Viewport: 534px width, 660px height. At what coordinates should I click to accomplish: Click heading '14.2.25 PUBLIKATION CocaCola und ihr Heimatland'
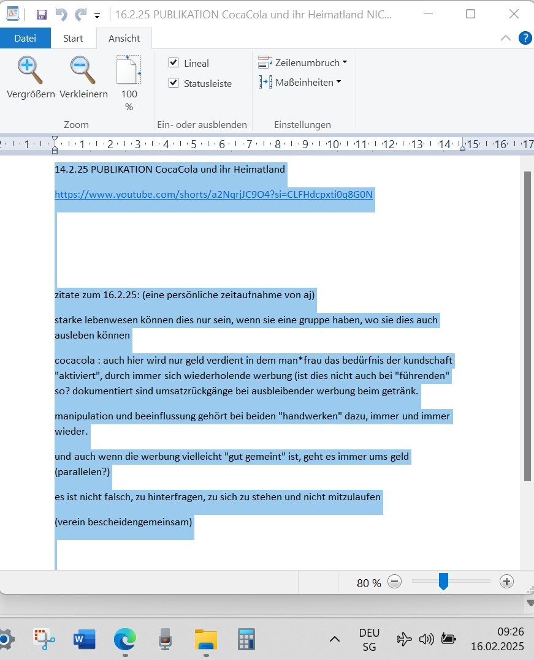170,169
